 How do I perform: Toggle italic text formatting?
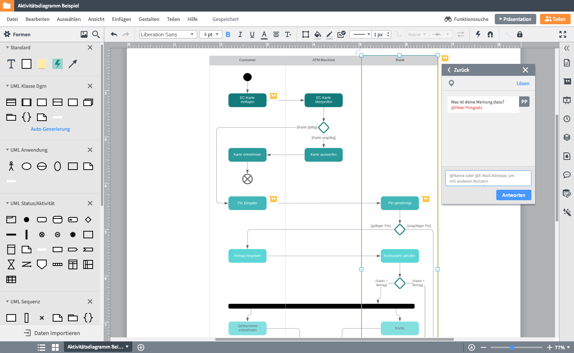pyautogui.click(x=240, y=34)
